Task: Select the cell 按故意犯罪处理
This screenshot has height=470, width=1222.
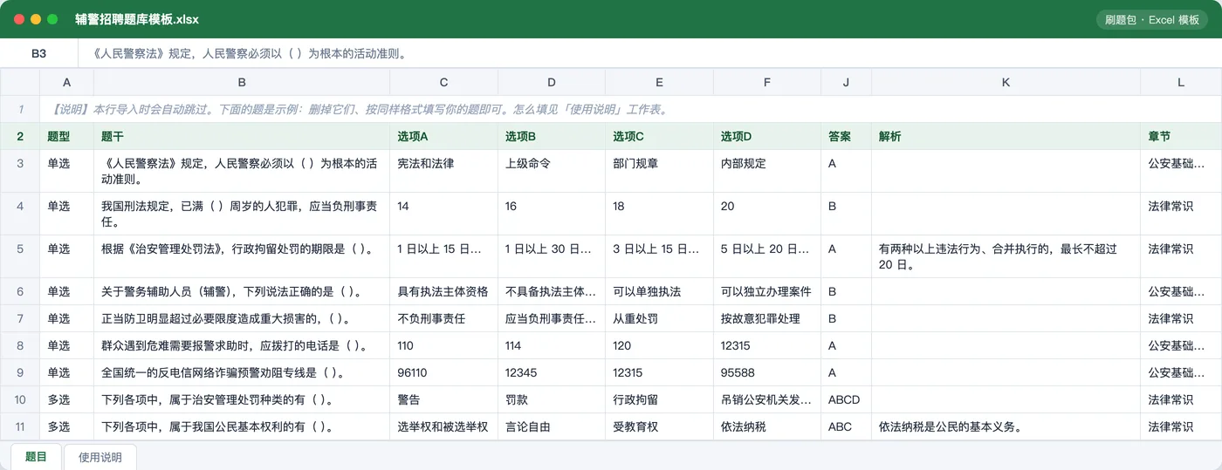Action: click(x=767, y=318)
